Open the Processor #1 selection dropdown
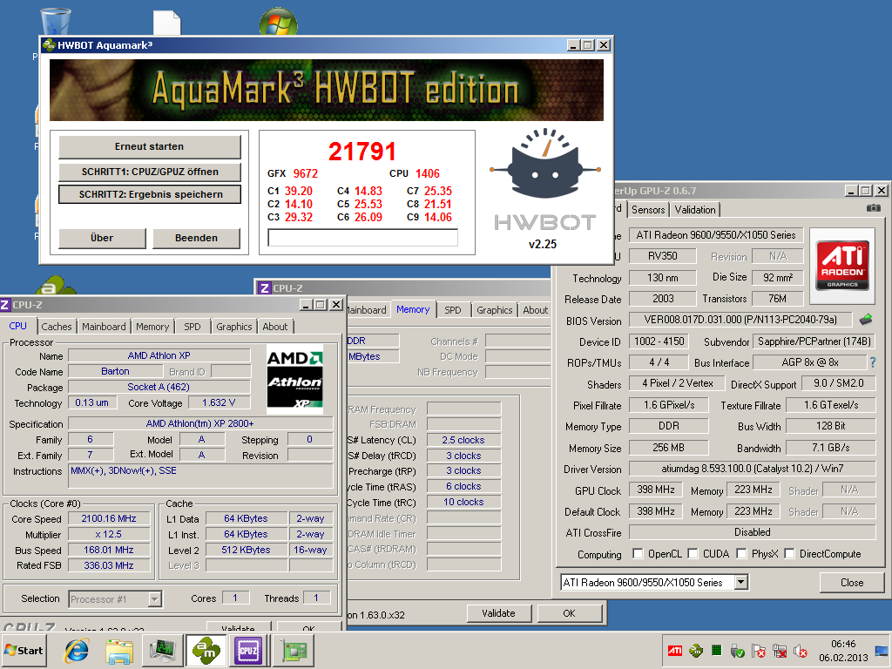The height and width of the screenshot is (669, 892). click(155, 598)
